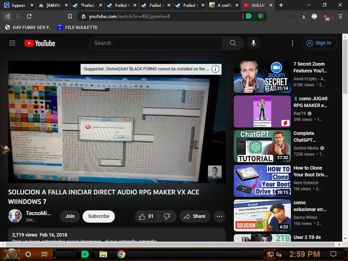The width and height of the screenshot is (348, 261).
Task: Open the green shield icon in address bar
Action: (x=261, y=16)
